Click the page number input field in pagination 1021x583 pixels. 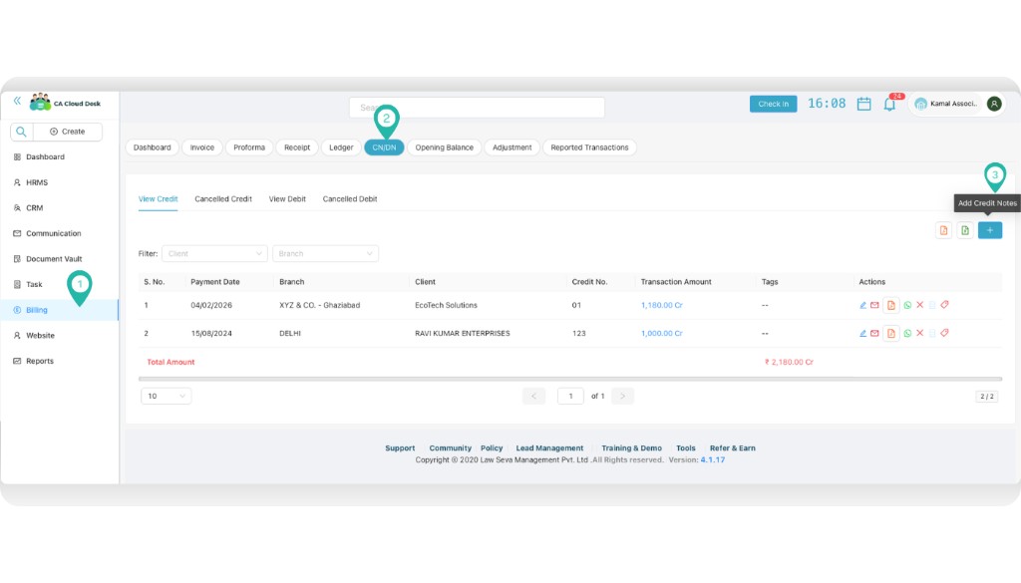pyautogui.click(x=570, y=396)
